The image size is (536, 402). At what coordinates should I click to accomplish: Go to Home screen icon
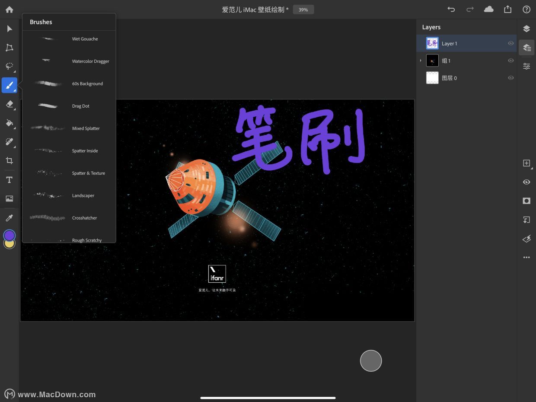(x=9, y=10)
